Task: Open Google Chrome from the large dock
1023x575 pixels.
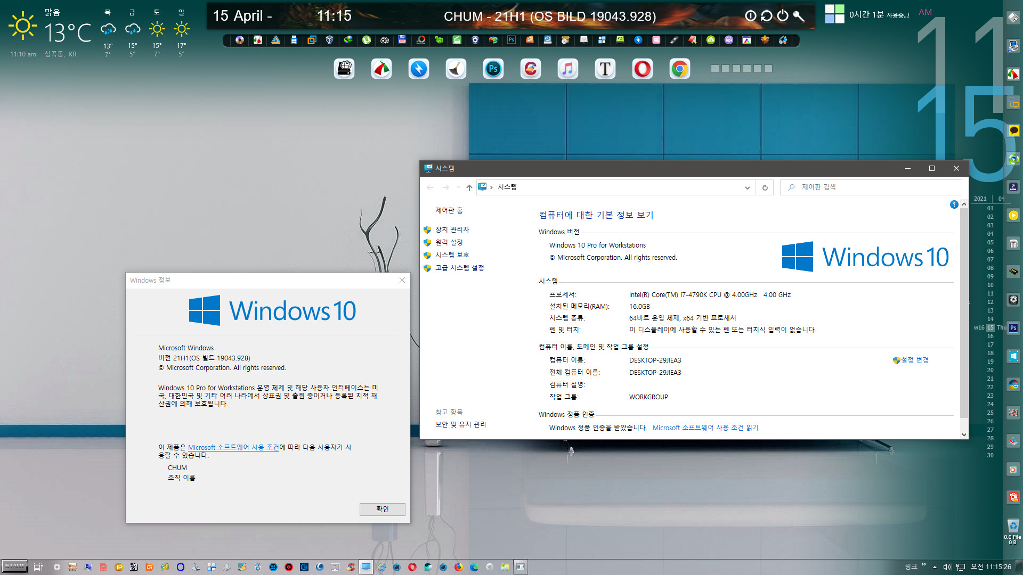Action: pyautogui.click(x=680, y=69)
